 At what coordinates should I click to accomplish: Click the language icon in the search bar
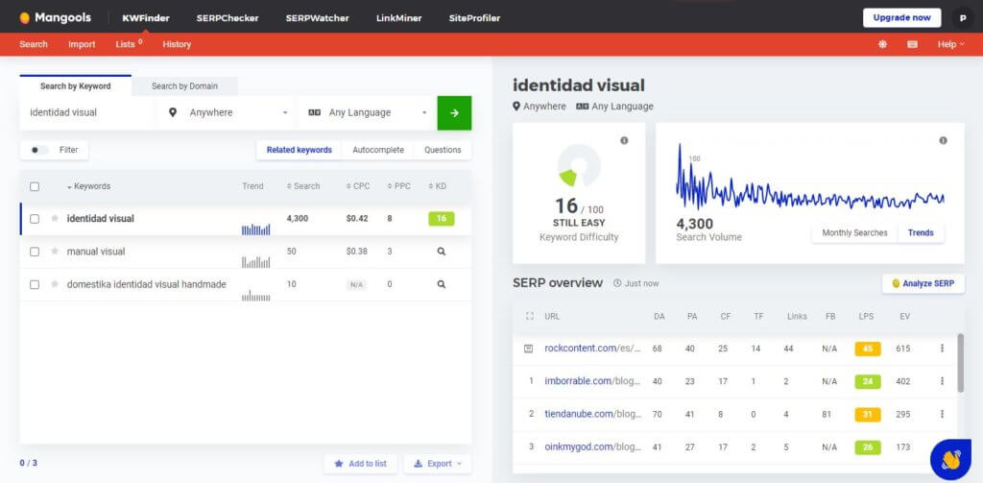click(x=314, y=113)
